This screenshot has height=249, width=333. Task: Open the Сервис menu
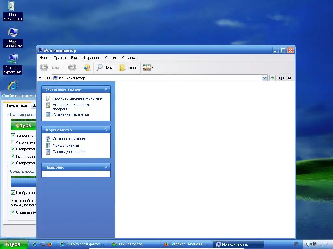point(111,58)
